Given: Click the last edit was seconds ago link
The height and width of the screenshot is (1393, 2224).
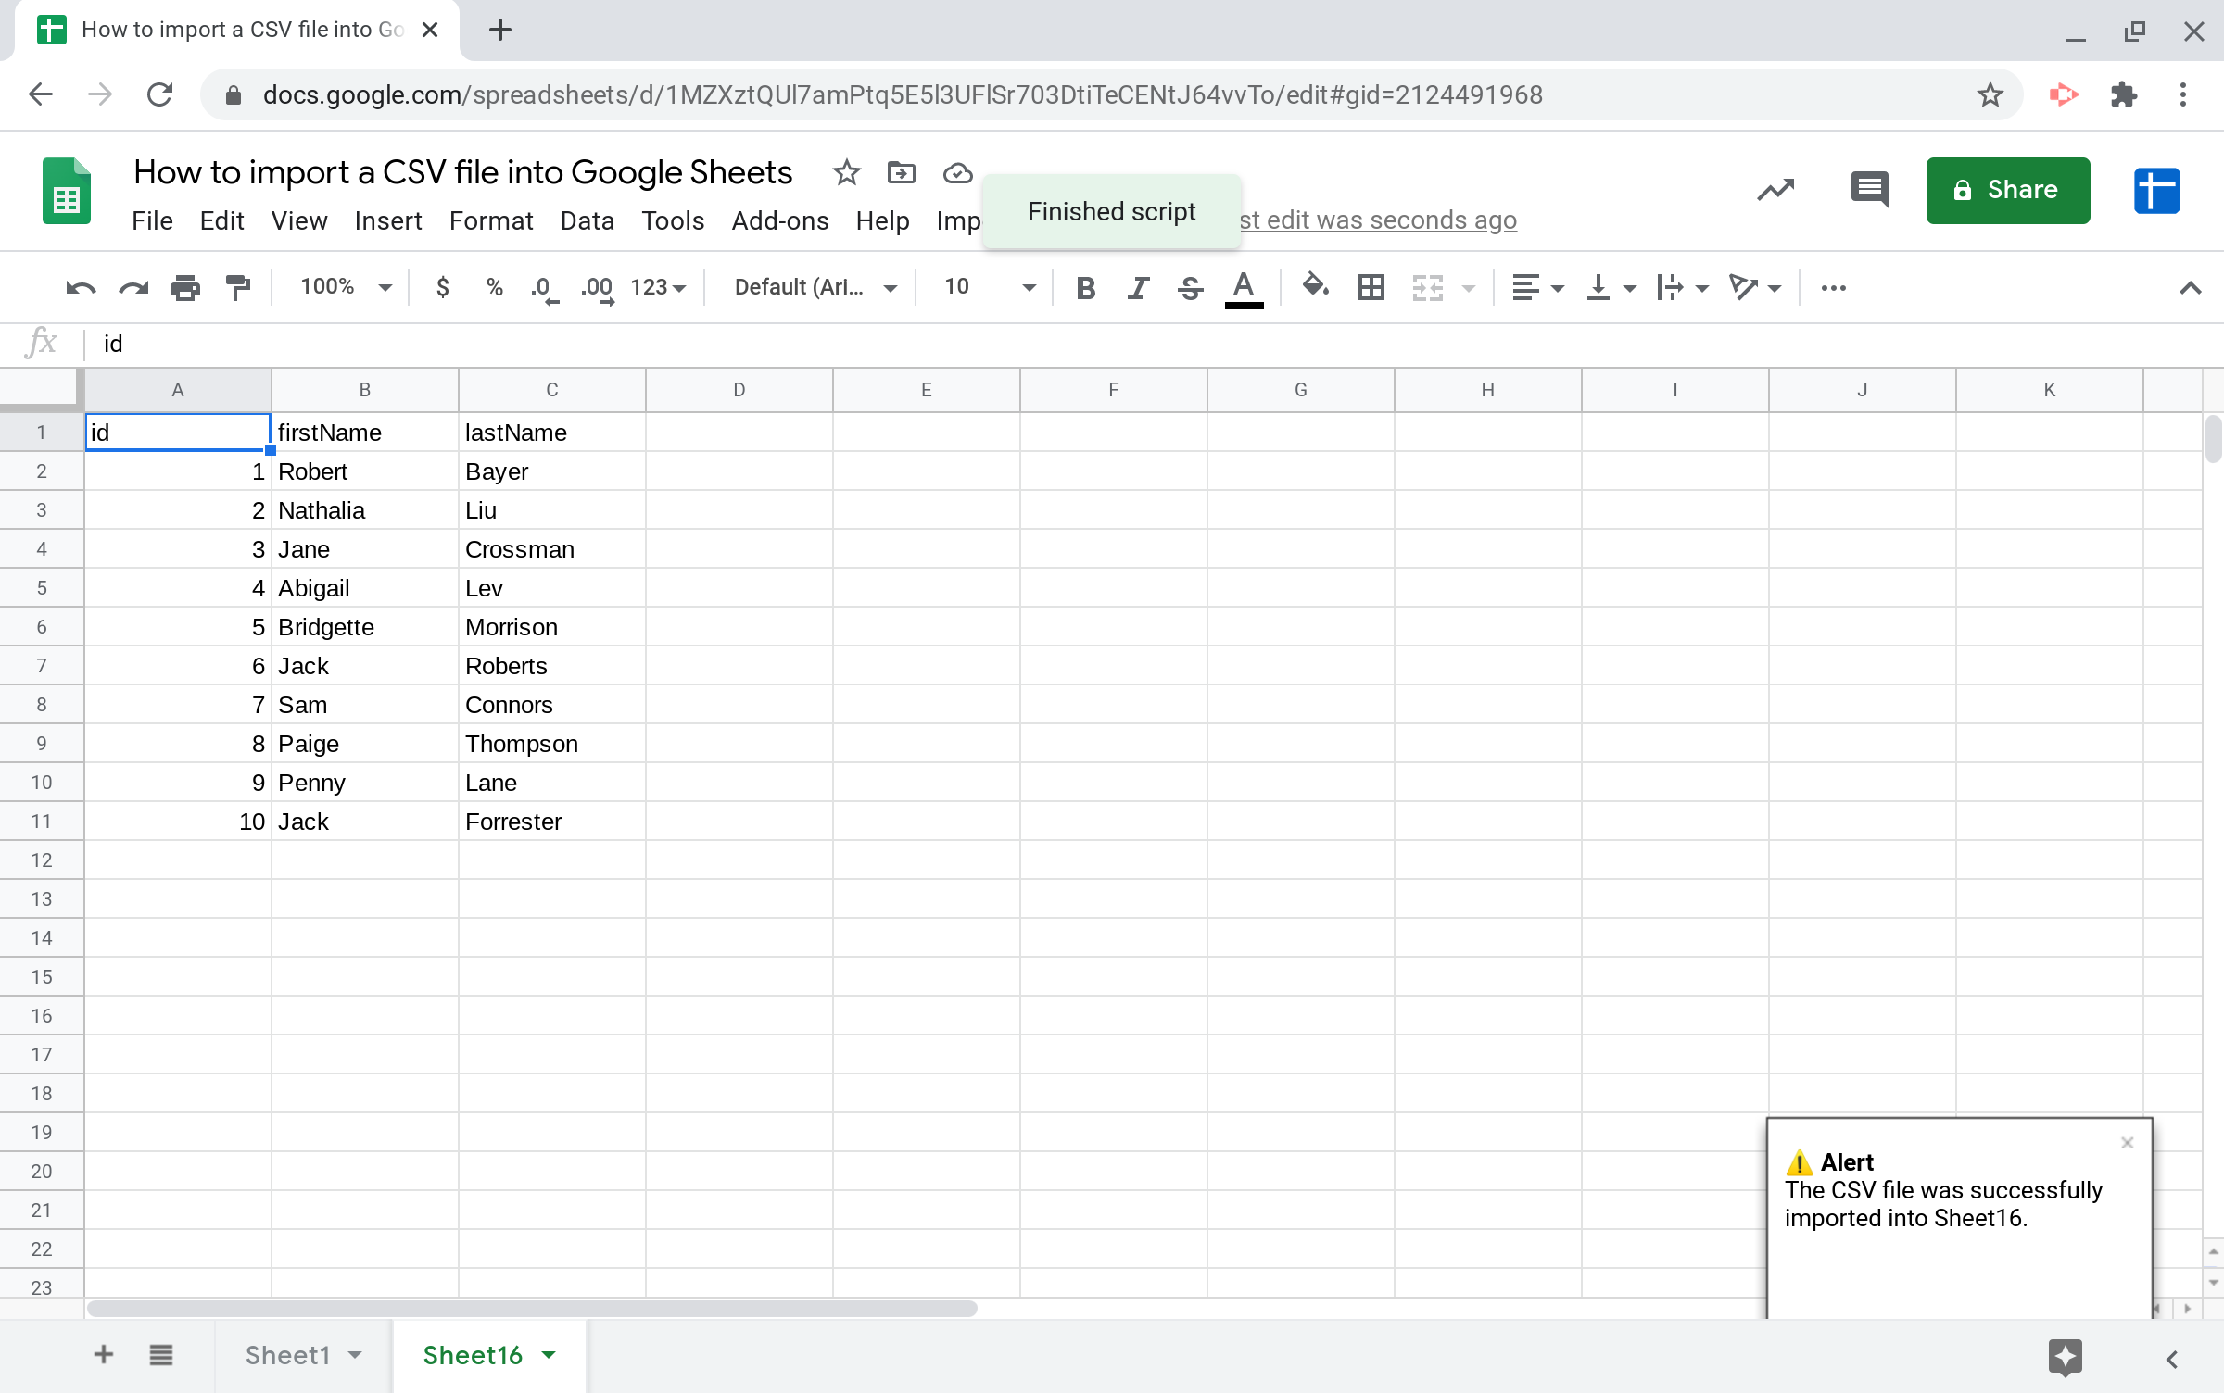Looking at the screenshot, I should [x=1379, y=220].
